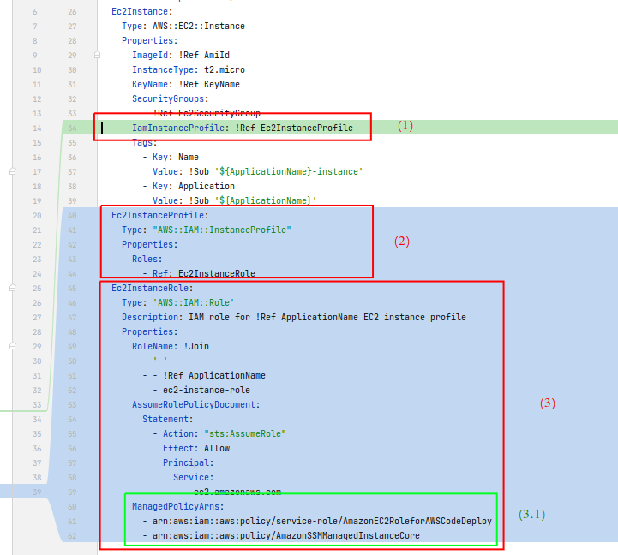
Task: Click left gutter line number 39
Action: [x=36, y=492]
